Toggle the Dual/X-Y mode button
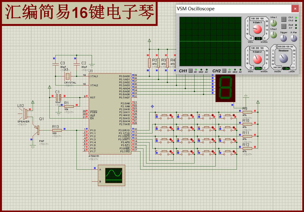 coord(284,26)
